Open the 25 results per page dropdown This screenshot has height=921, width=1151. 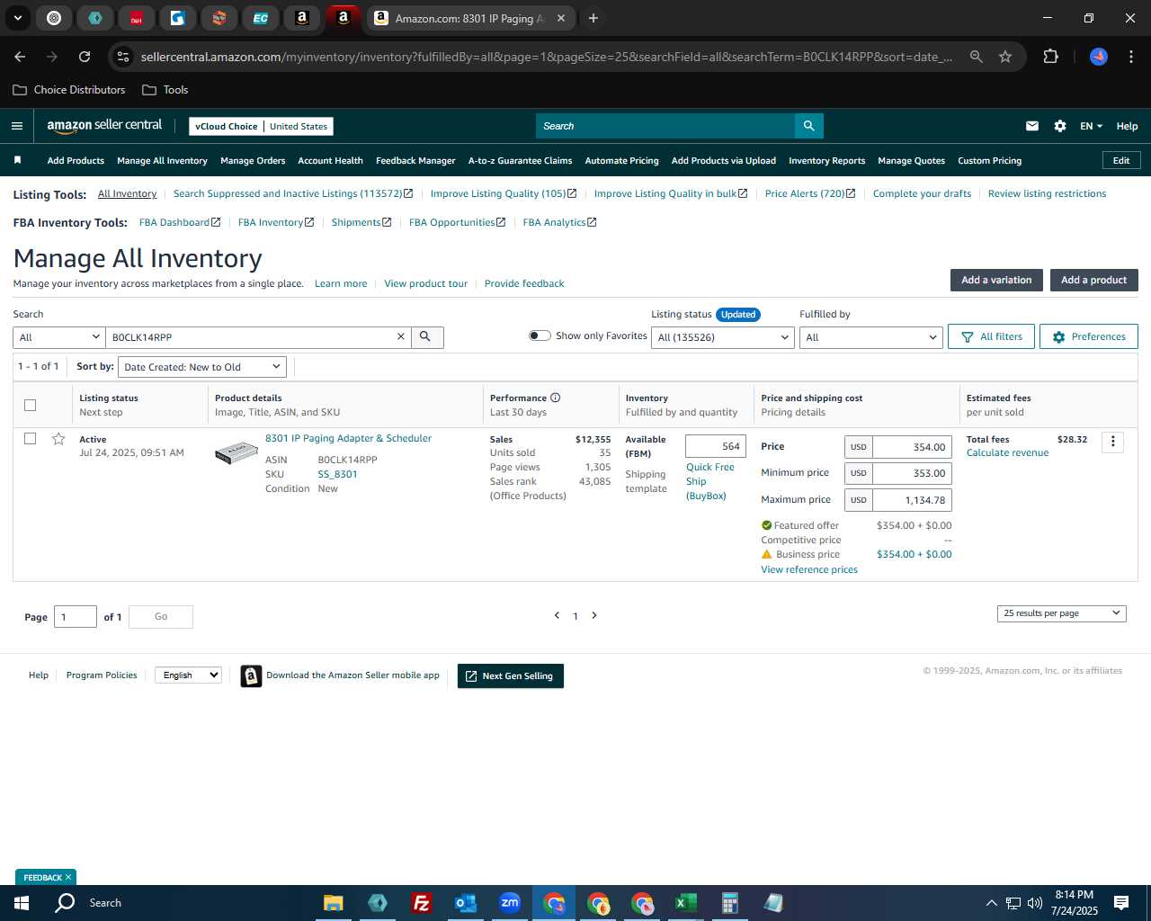(1061, 613)
